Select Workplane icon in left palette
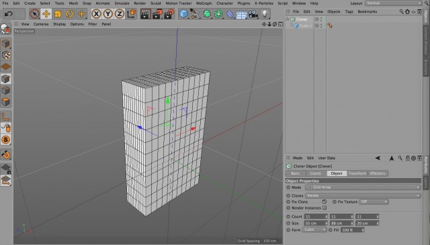430x245 pixels. pyautogui.click(x=6, y=67)
